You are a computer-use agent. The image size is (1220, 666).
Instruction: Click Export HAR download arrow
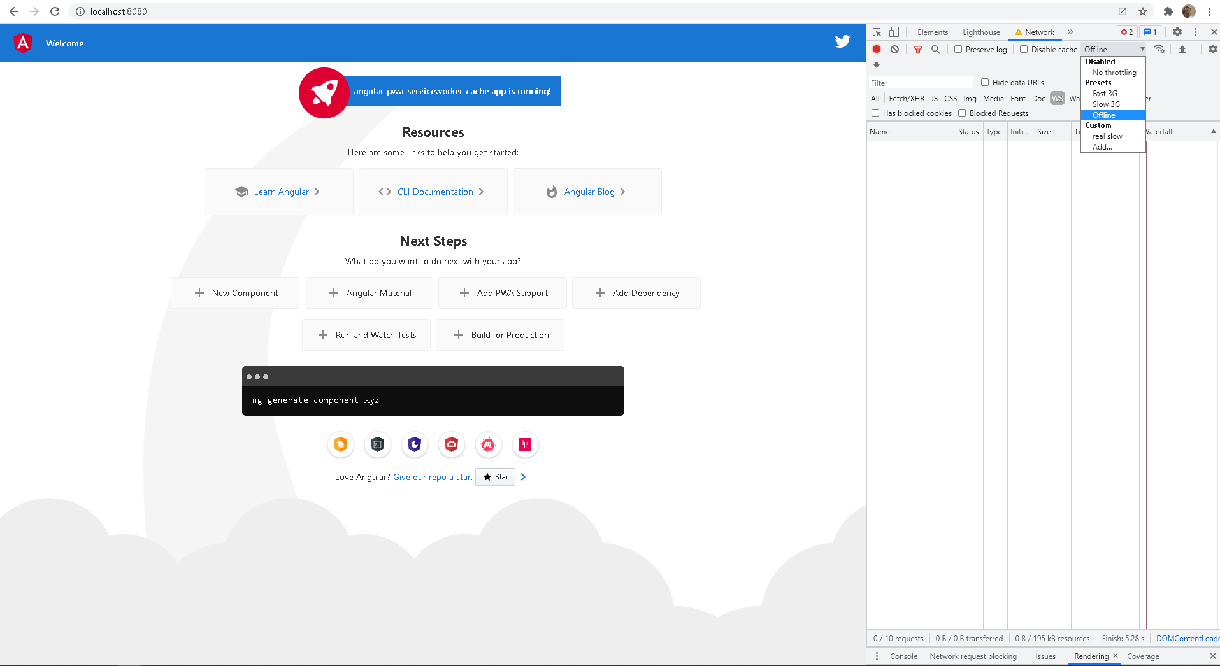877,66
